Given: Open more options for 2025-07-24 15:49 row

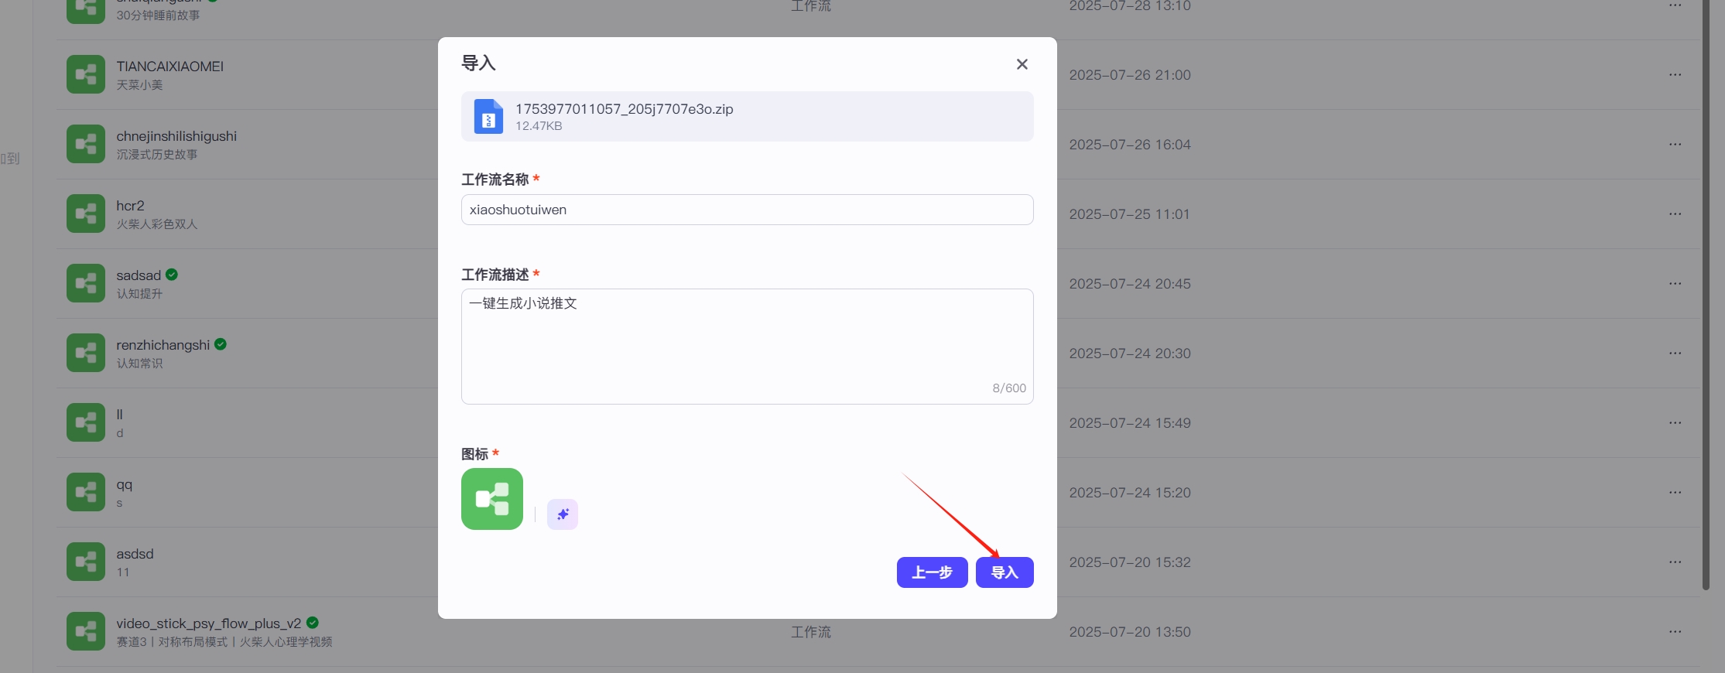Looking at the screenshot, I should (x=1675, y=423).
